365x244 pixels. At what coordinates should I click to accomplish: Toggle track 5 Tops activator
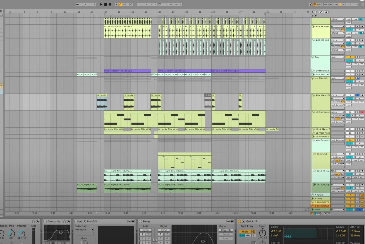(x=350, y=57)
